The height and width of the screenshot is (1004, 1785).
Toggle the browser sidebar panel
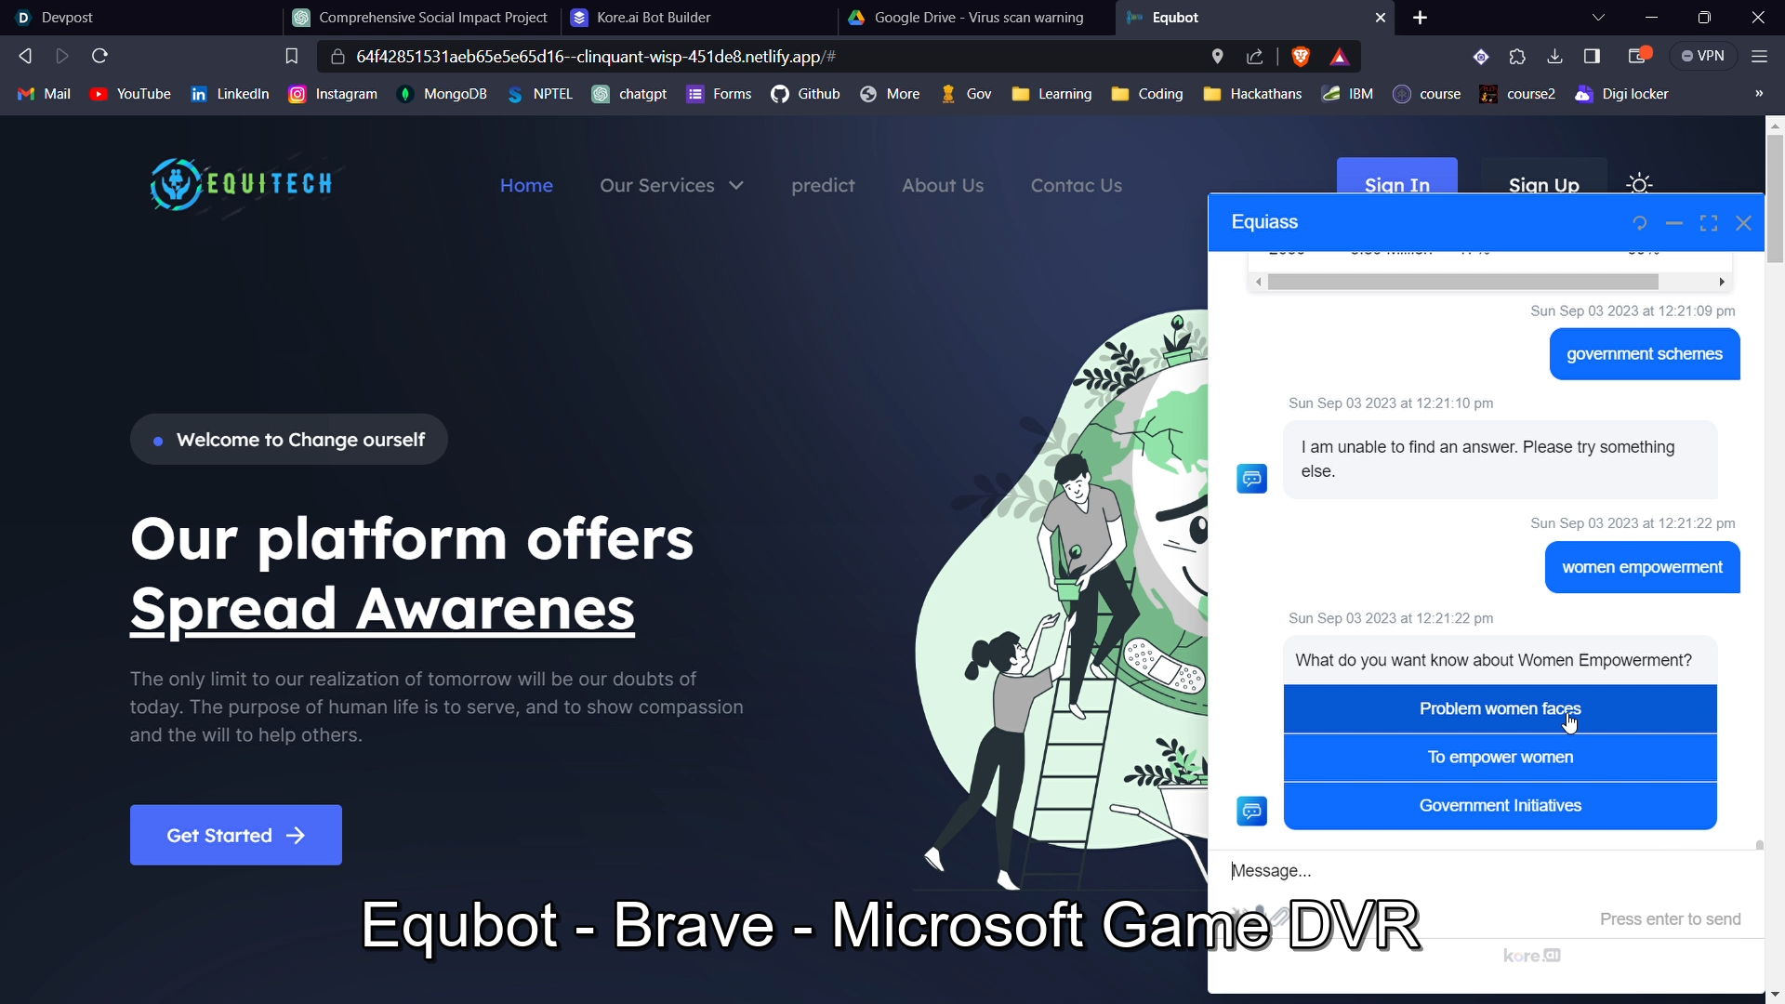(x=1592, y=57)
